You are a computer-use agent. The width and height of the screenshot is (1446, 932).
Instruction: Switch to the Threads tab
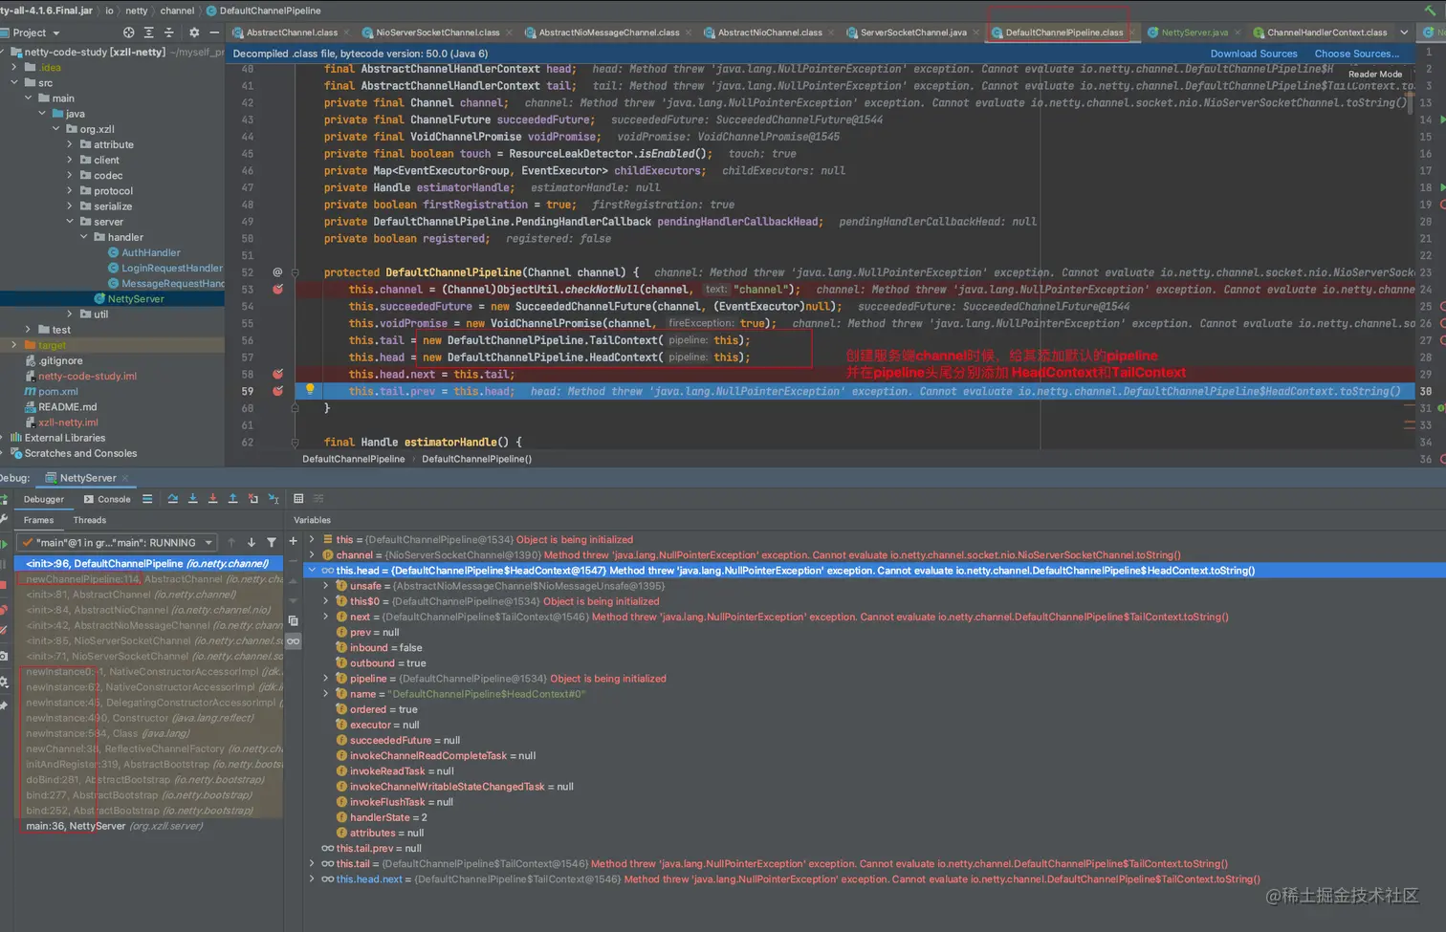tap(90, 520)
